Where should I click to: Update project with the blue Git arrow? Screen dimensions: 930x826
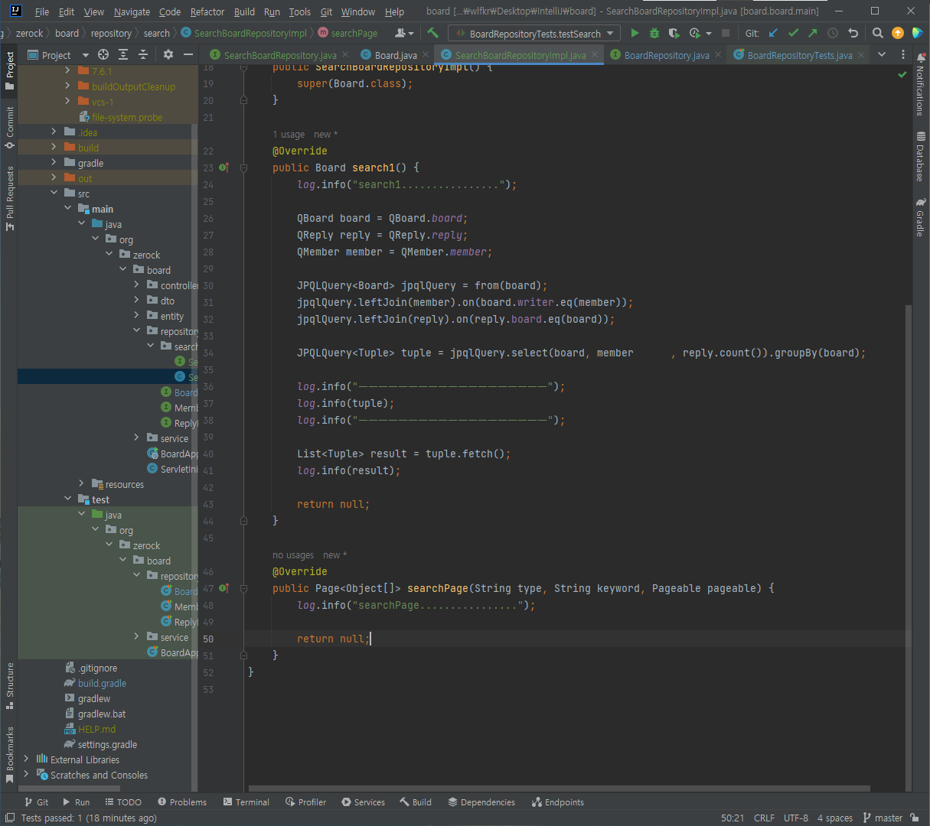(773, 33)
